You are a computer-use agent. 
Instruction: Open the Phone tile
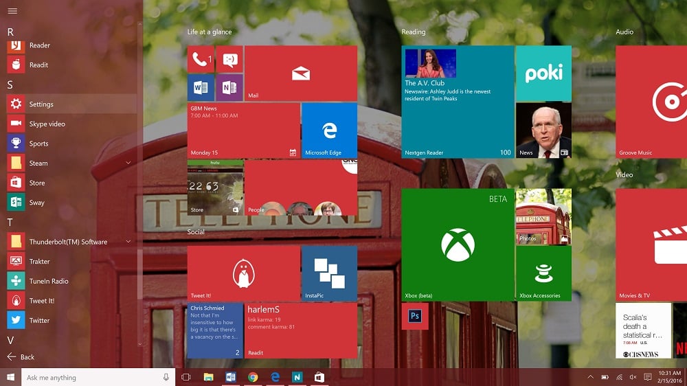(201, 59)
